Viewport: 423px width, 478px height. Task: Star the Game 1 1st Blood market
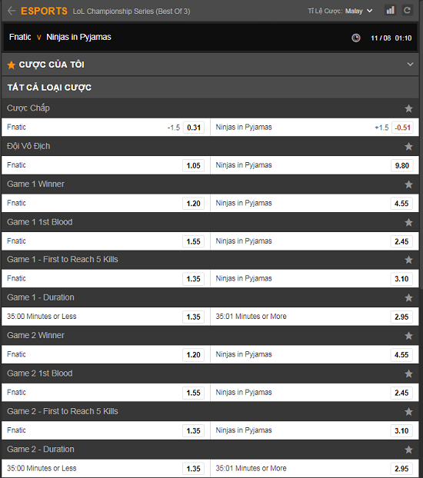408,222
